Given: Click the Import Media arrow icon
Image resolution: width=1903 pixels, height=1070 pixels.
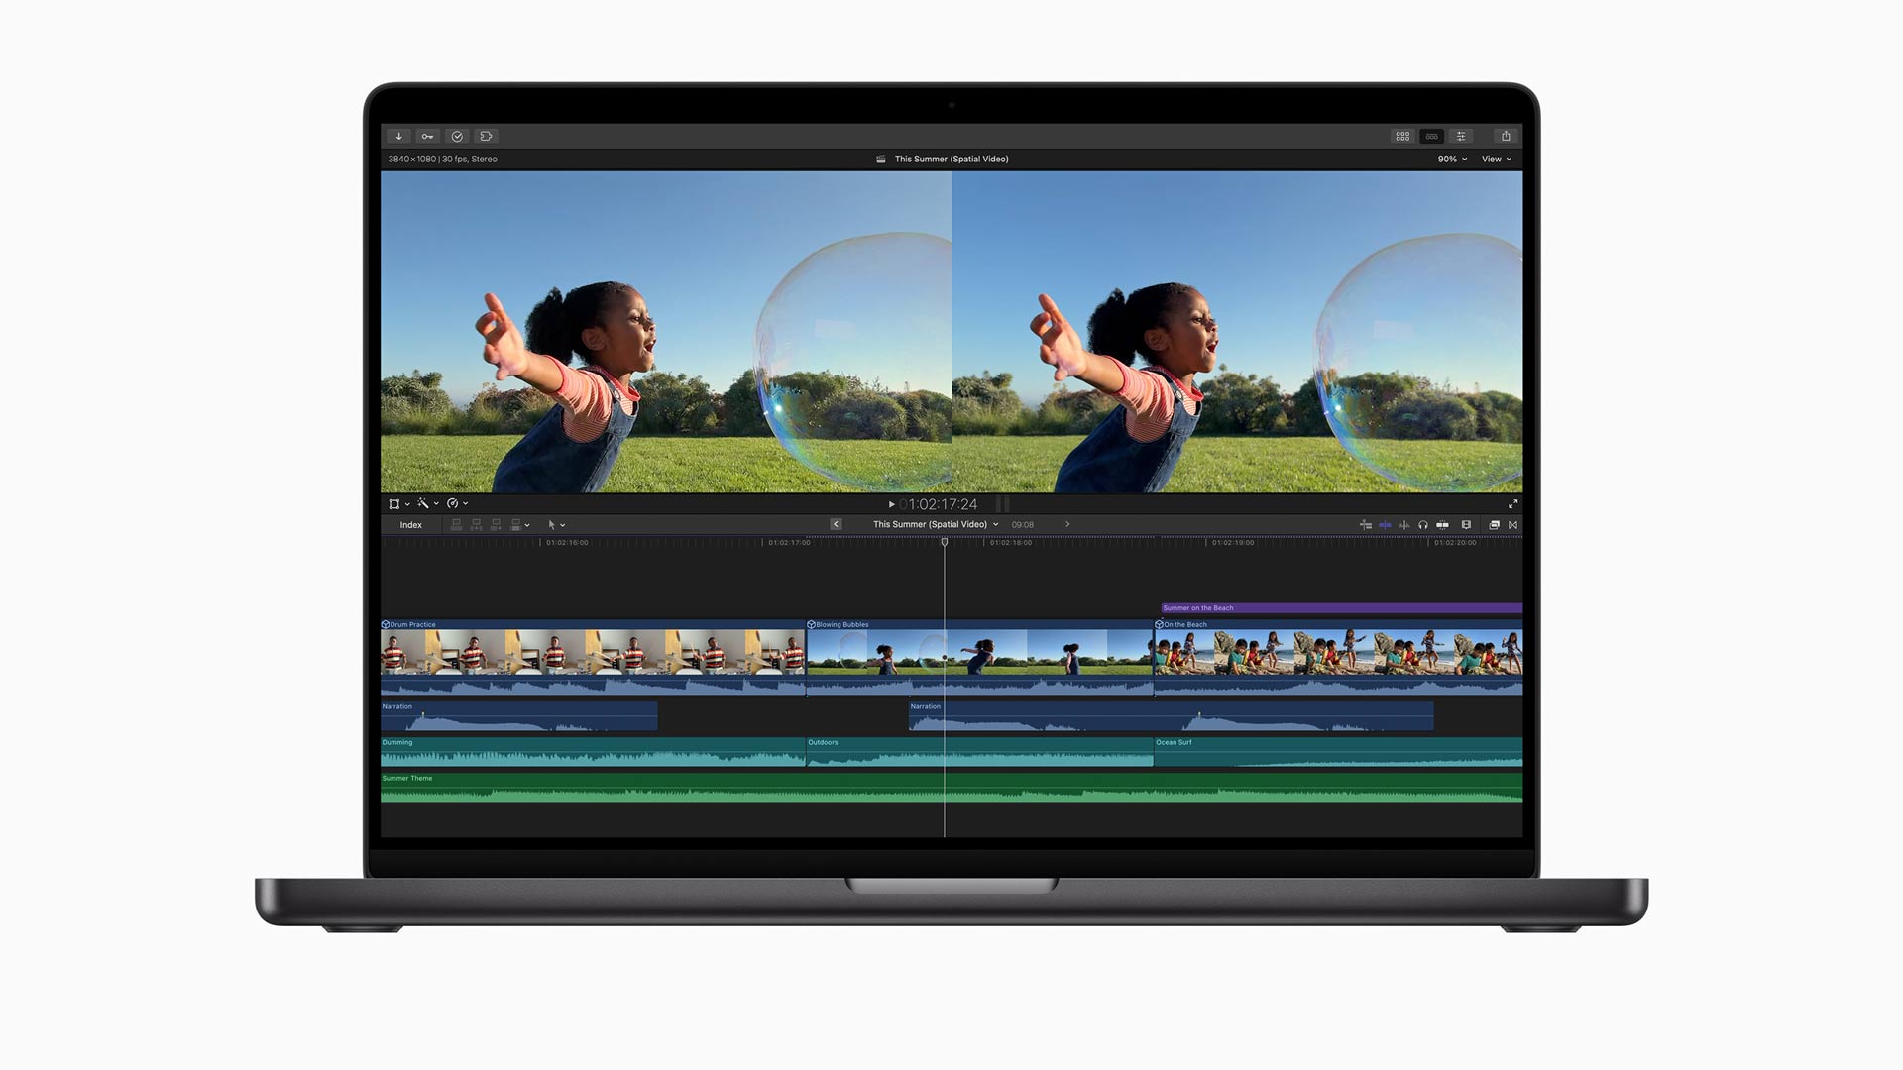Looking at the screenshot, I should (x=398, y=137).
